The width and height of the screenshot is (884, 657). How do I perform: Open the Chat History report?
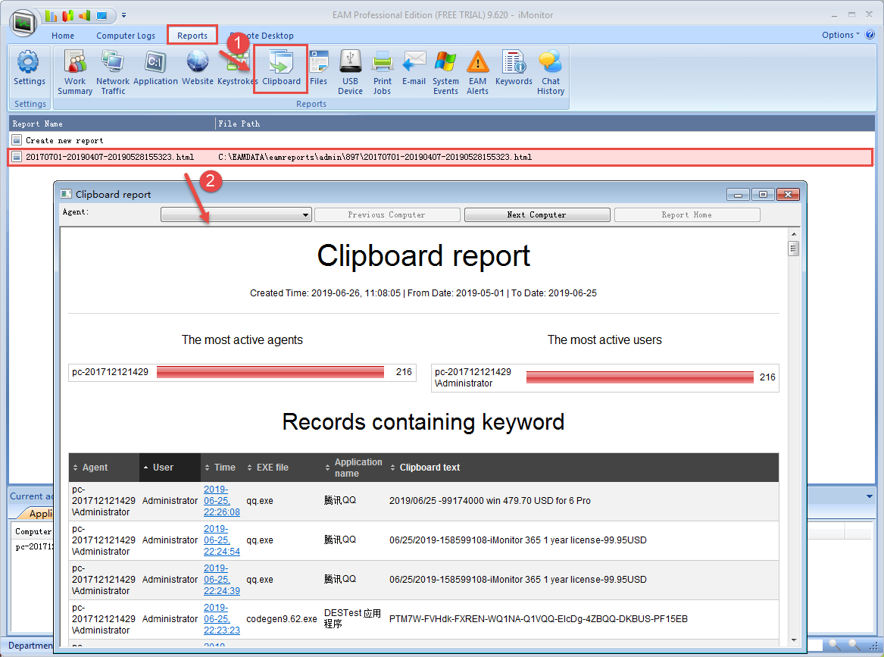[551, 72]
